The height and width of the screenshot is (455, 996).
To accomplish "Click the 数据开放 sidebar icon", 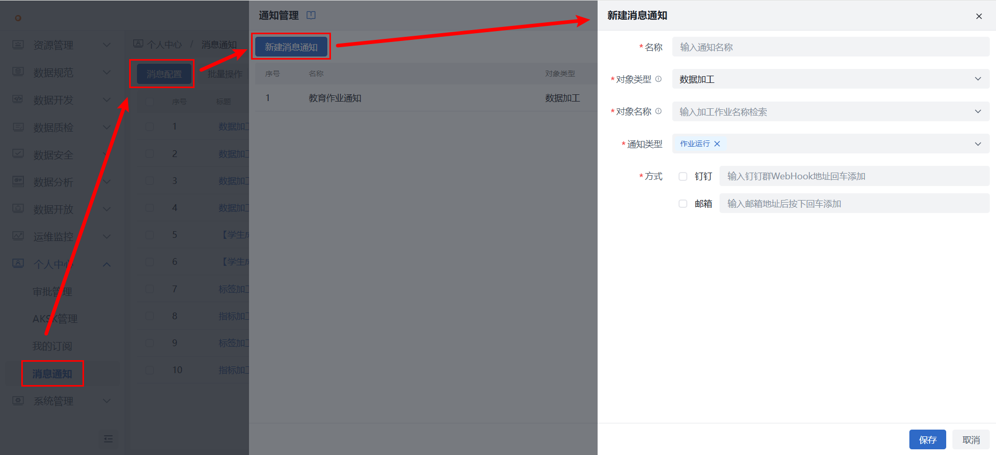I will [x=18, y=209].
